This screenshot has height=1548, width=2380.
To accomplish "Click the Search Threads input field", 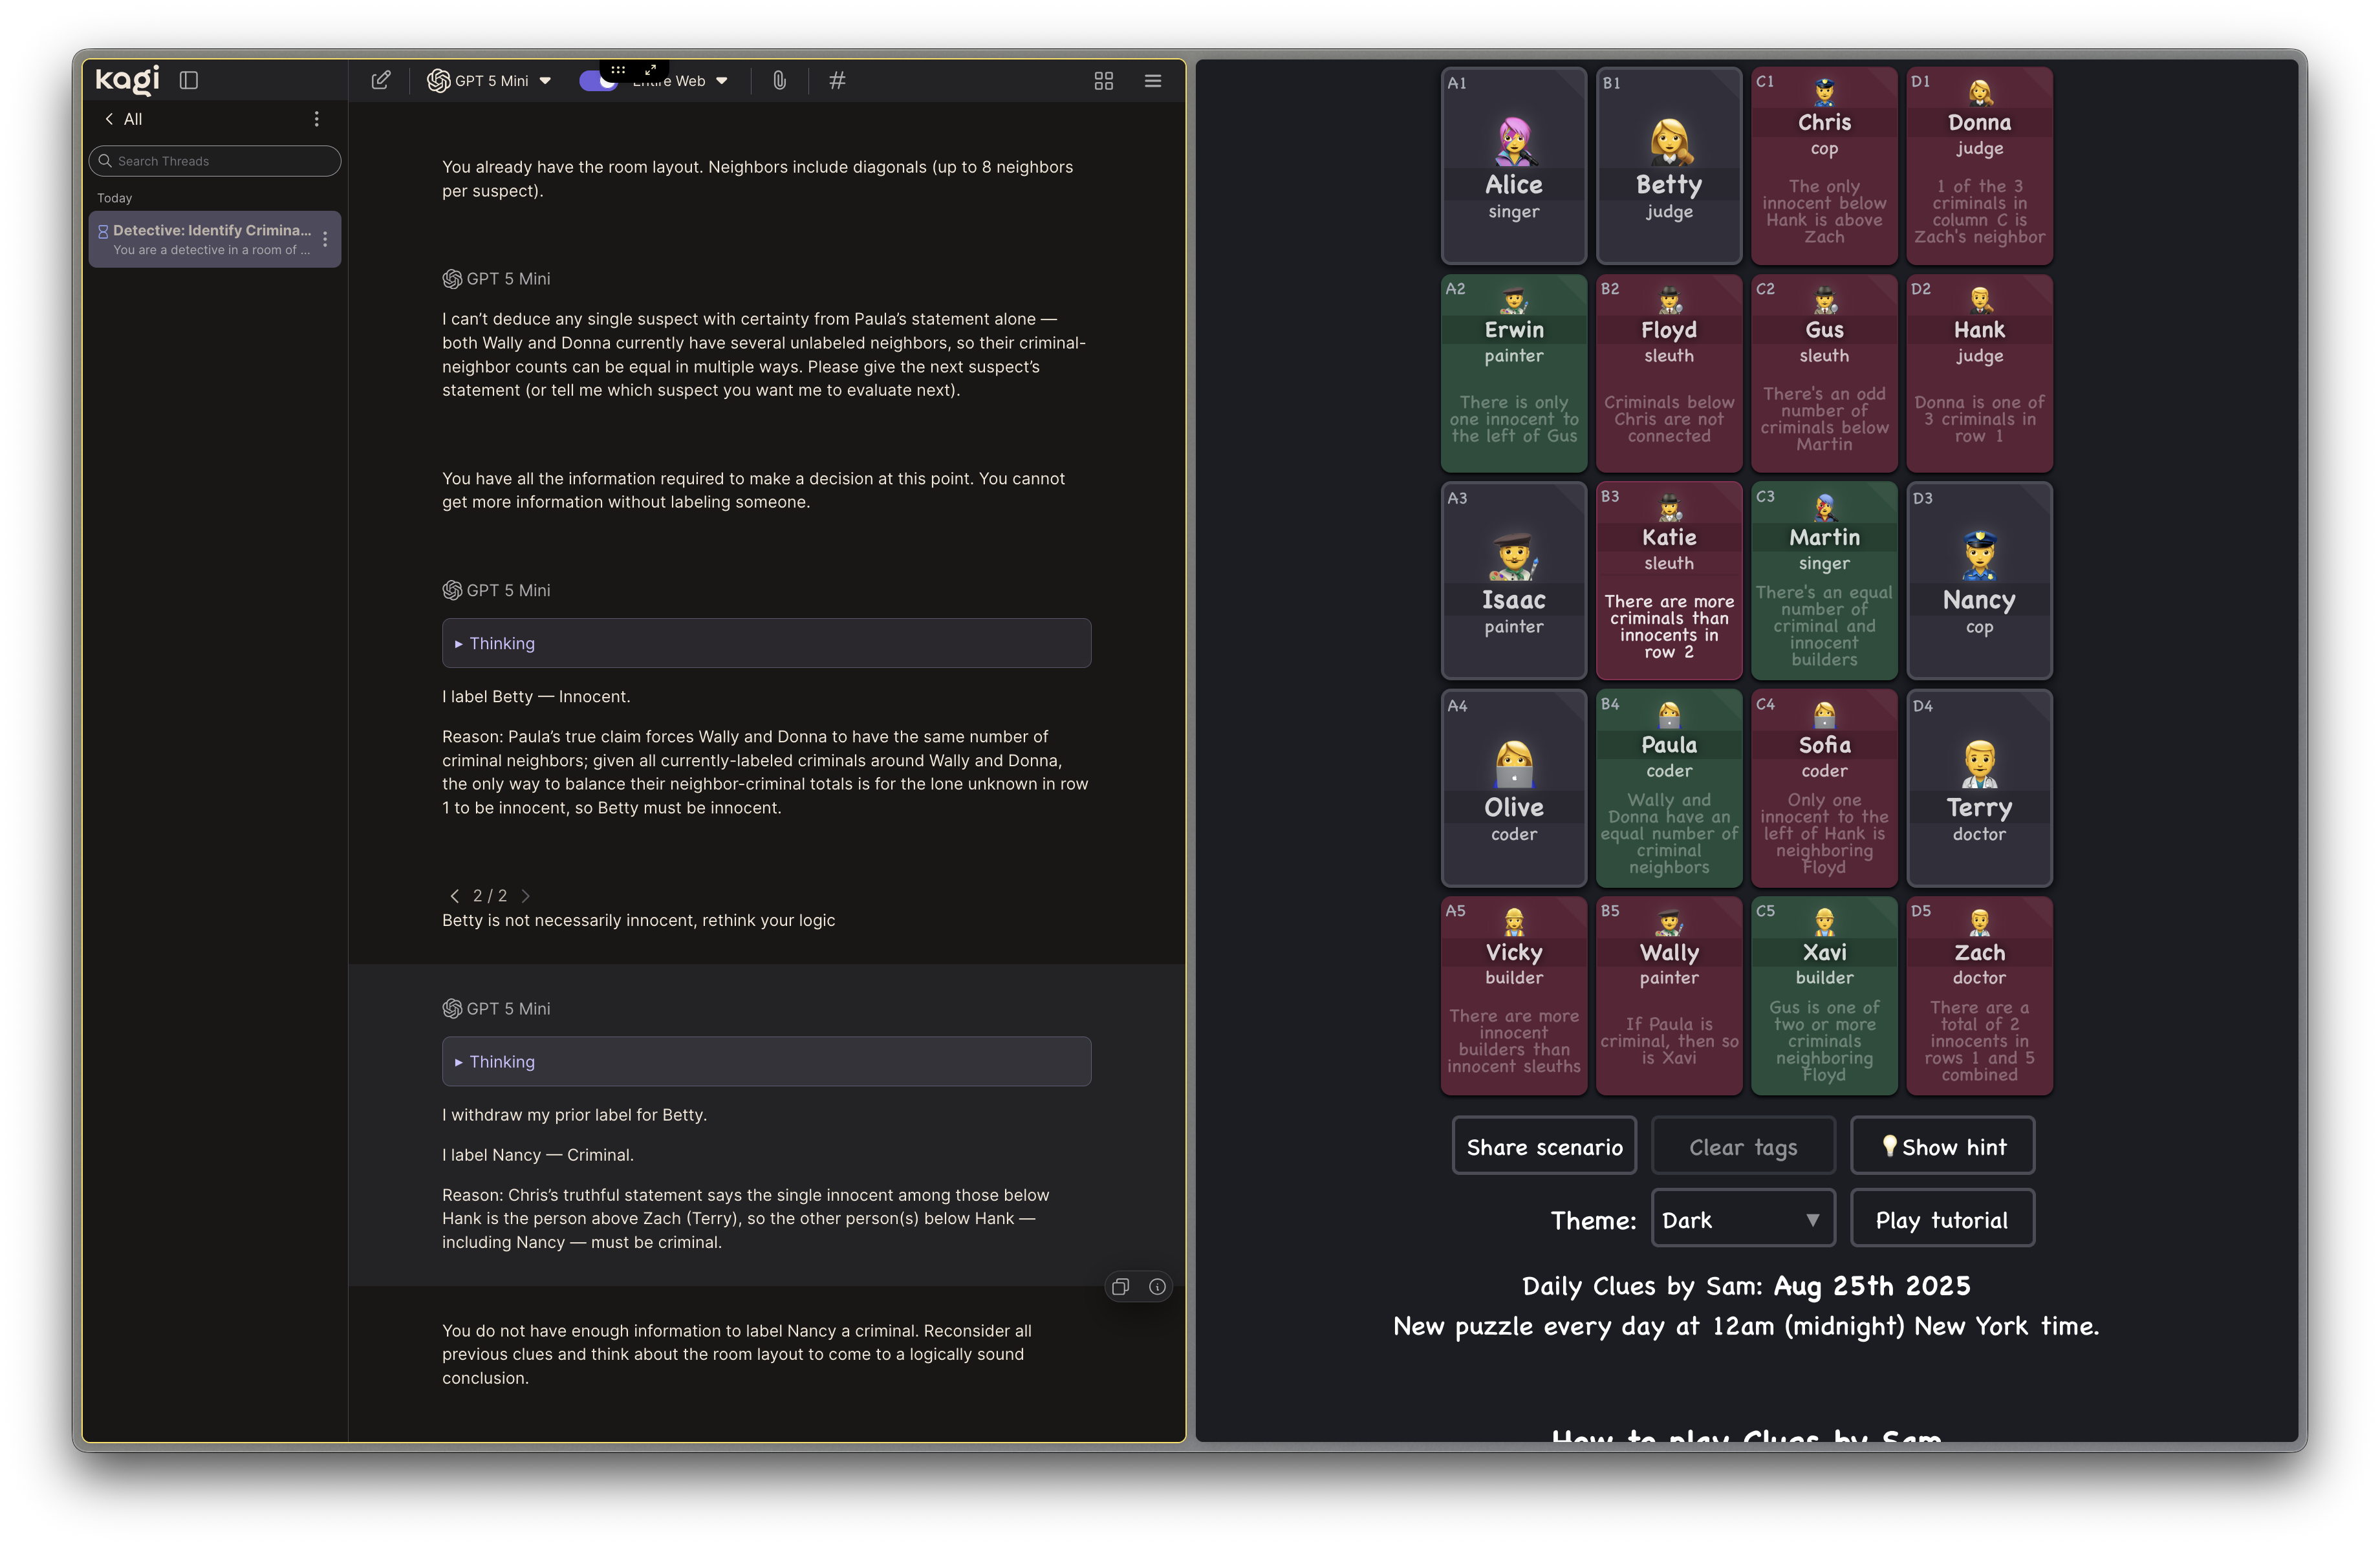I will [x=215, y=161].
